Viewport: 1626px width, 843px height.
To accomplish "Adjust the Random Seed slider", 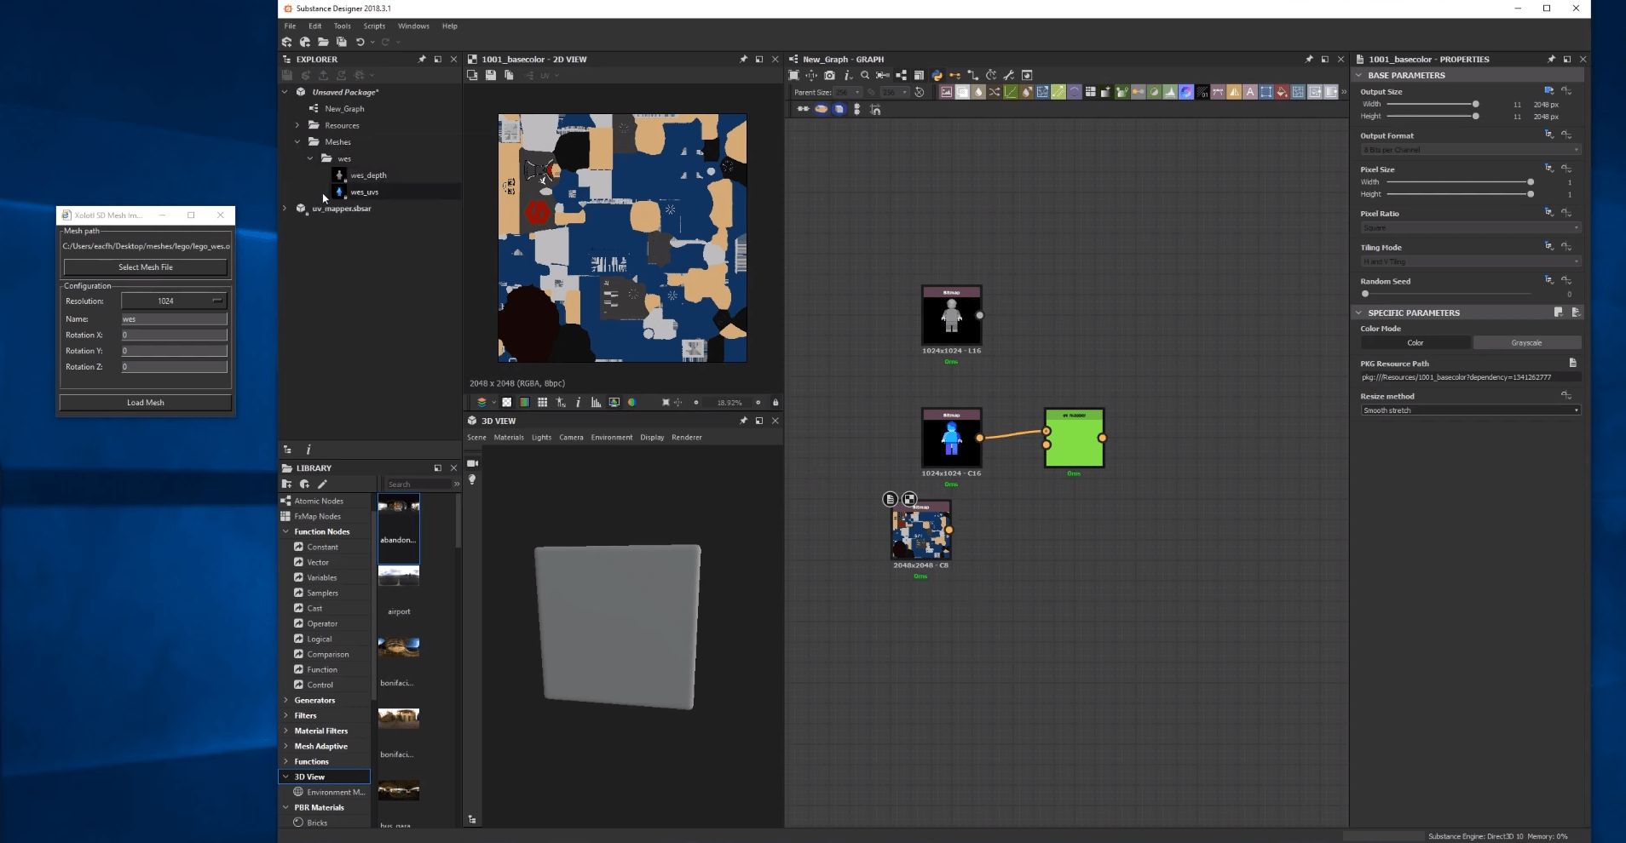I will [x=1447, y=294].
